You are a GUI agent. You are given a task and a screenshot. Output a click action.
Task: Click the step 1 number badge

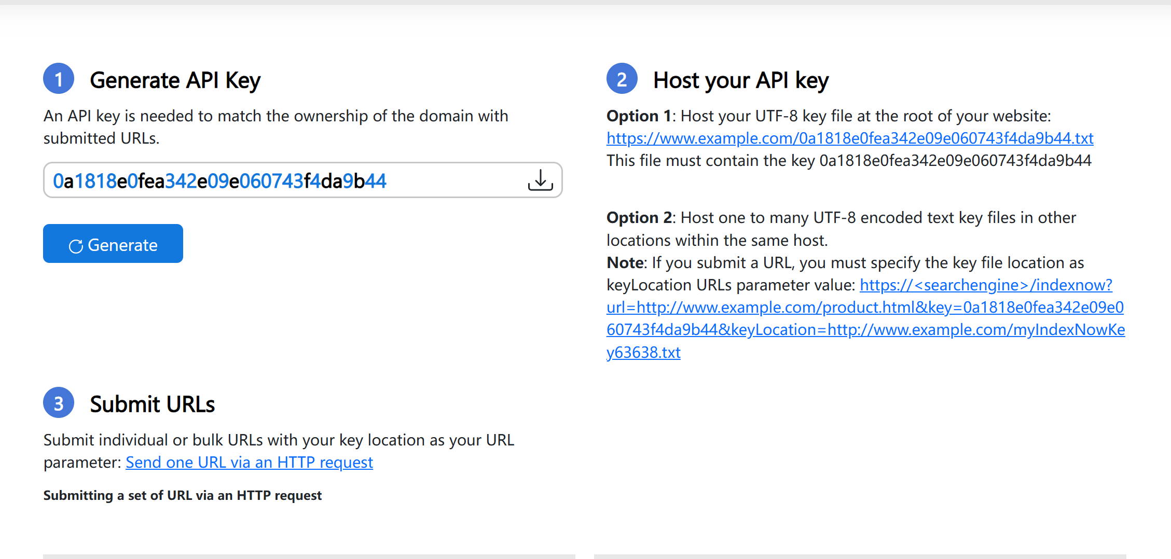click(59, 79)
